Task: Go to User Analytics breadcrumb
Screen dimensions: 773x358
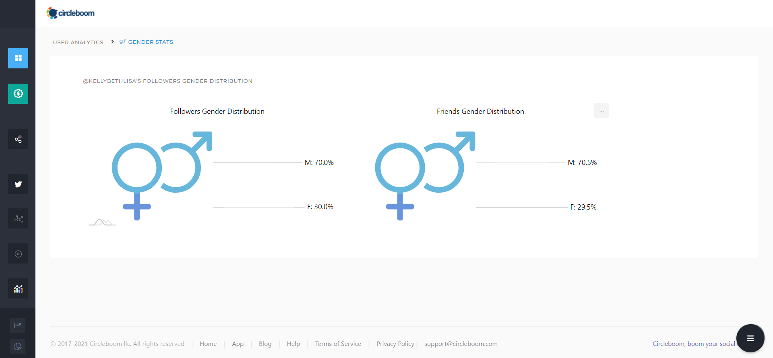Action: pyautogui.click(x=78, y=42)
